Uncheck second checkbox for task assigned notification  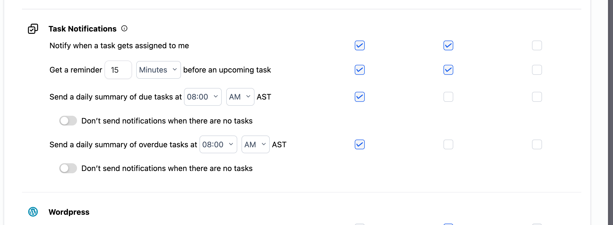(448, 45)
